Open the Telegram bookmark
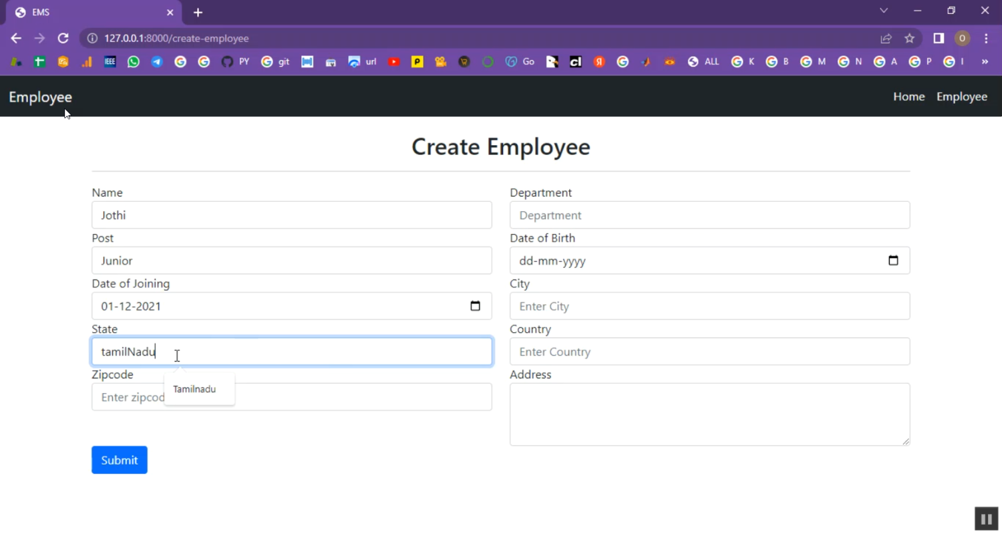The width and height of the screenshot is (1002, 534). coord(157,62)
